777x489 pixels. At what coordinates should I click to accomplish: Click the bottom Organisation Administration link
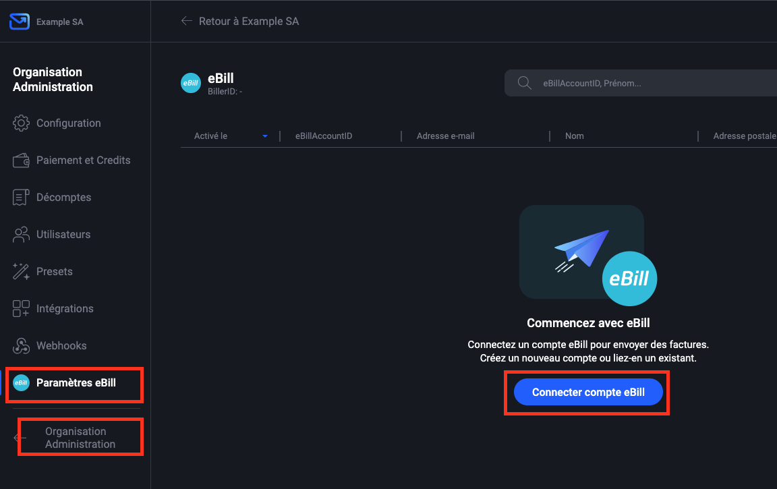[x=80, y=438]
